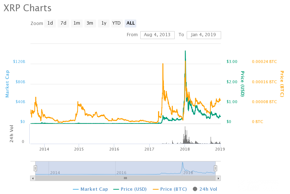Choose the 1y zoom range

click(x=103, y=23)
